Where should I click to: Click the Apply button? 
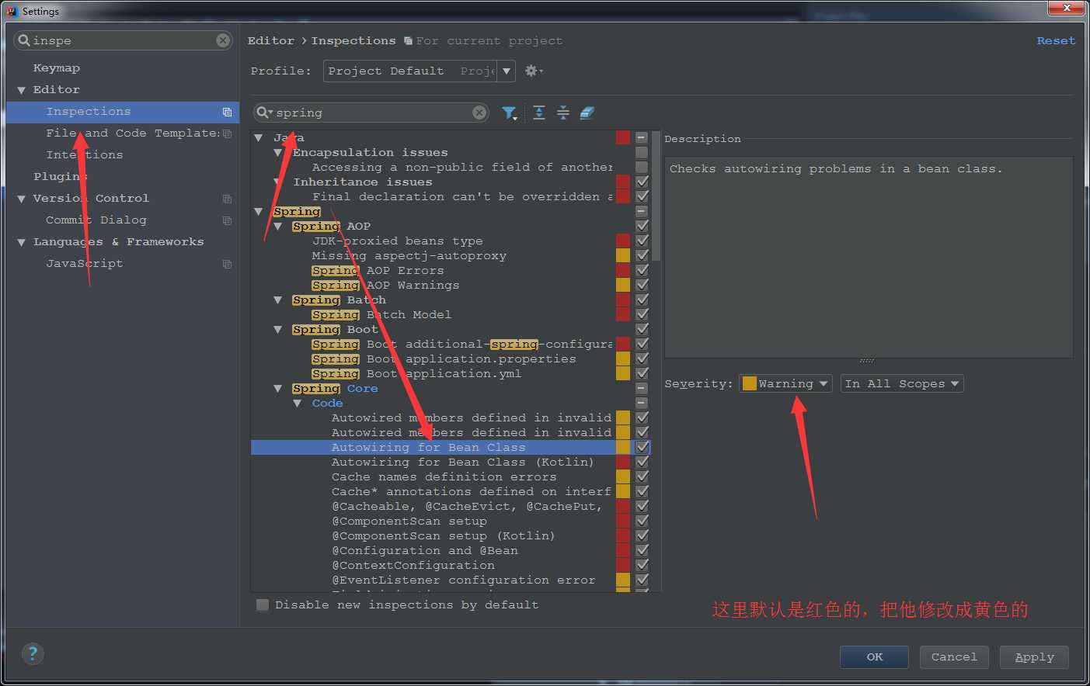(x=1034, y=657)
